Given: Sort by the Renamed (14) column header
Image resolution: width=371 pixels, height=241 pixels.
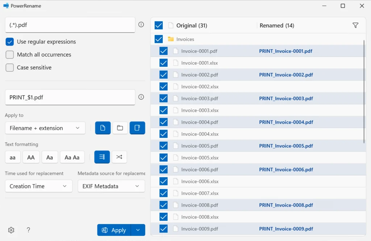Looking at the screenshot, I should click(277, 26).
